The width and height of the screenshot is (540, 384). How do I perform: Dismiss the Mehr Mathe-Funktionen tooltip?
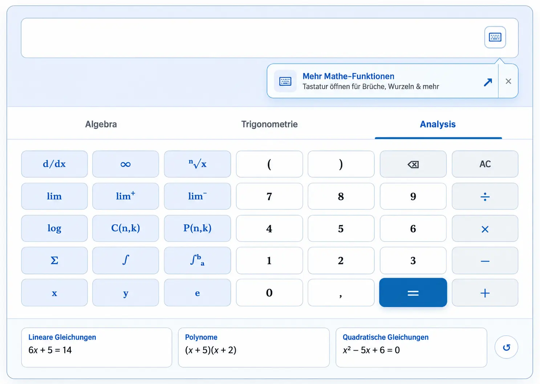tap(508, 81)
